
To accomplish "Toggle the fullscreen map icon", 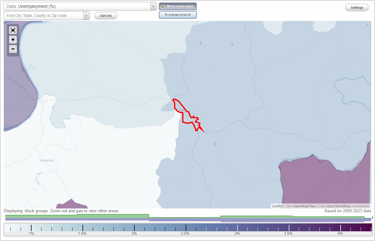I will tap(13, 30).
